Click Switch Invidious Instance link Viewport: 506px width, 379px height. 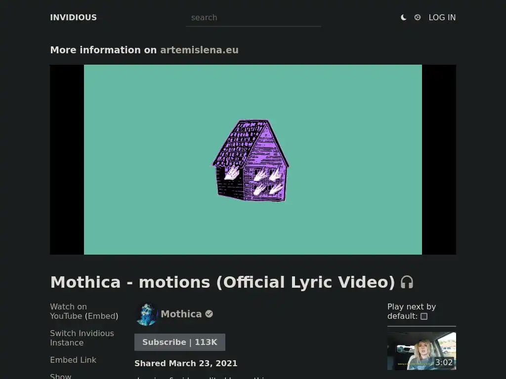click(82, 338)
